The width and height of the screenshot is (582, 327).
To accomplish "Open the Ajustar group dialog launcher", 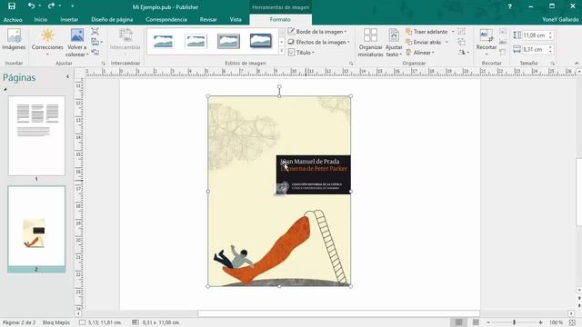I will point(103,64).
